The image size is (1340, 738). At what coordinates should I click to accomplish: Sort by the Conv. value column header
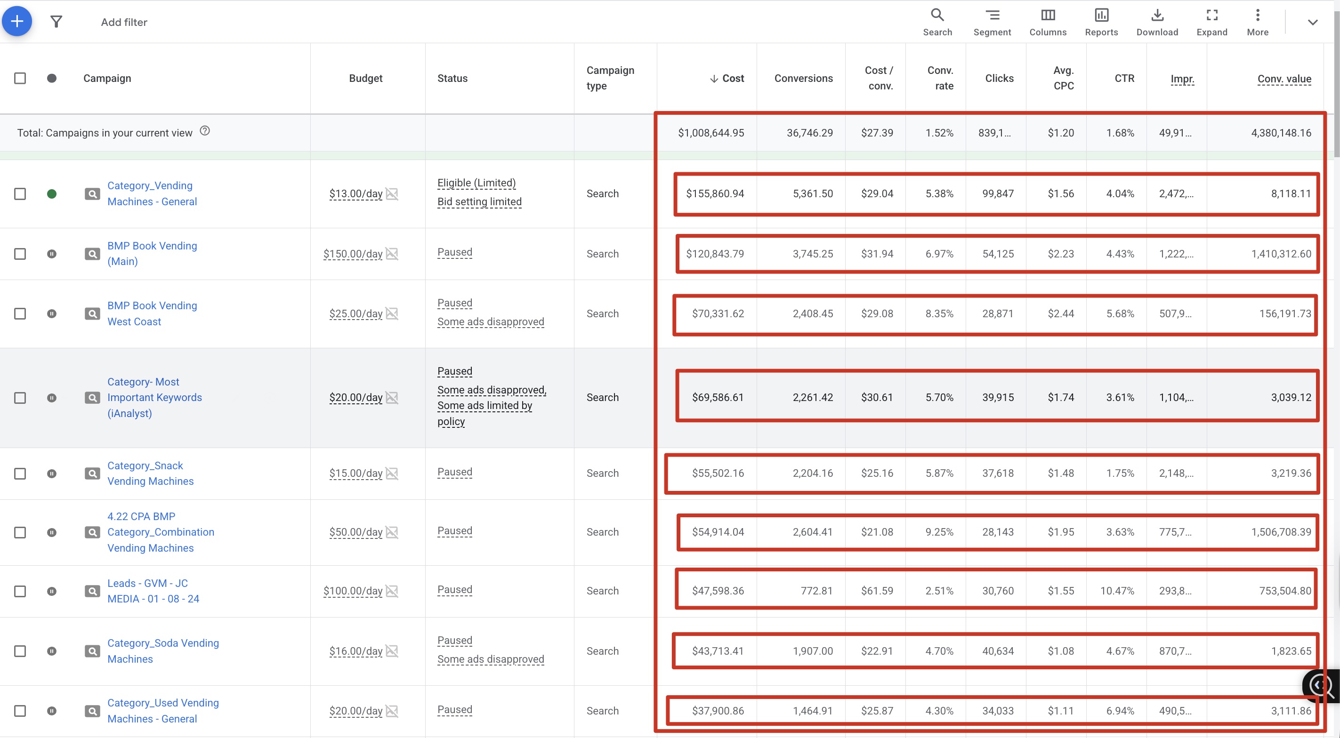pos(1284,79)
